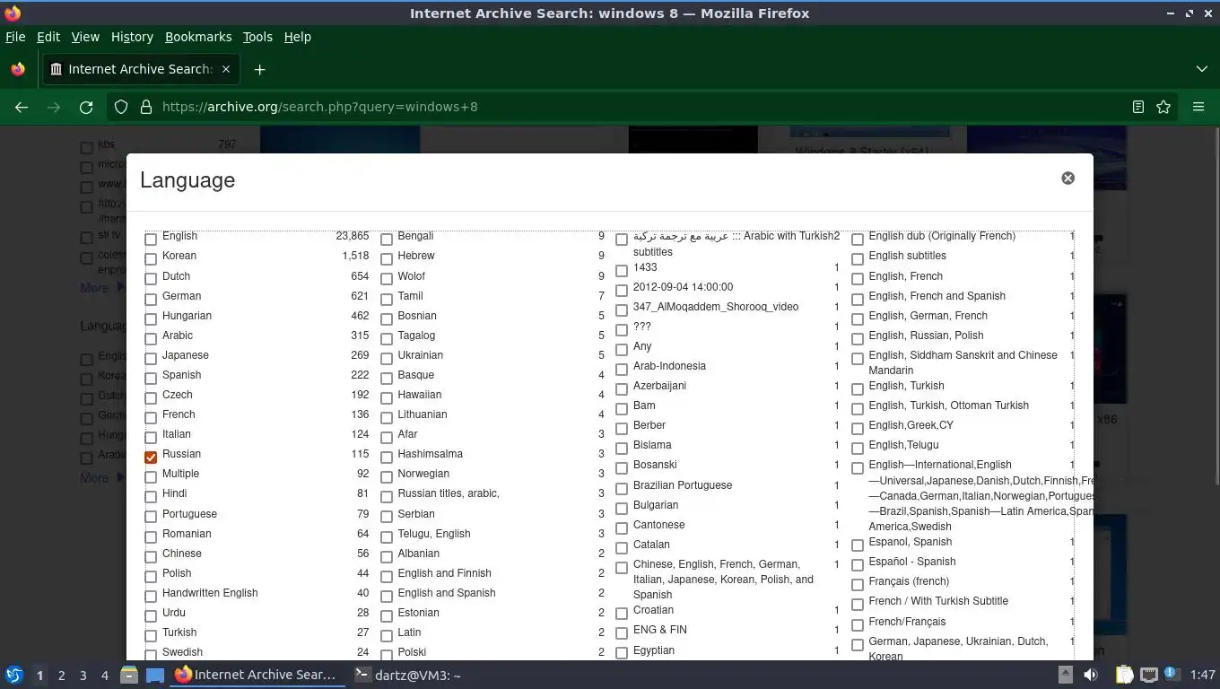
Task: Click the Español - Spanish label
Action: coord(912,562)
